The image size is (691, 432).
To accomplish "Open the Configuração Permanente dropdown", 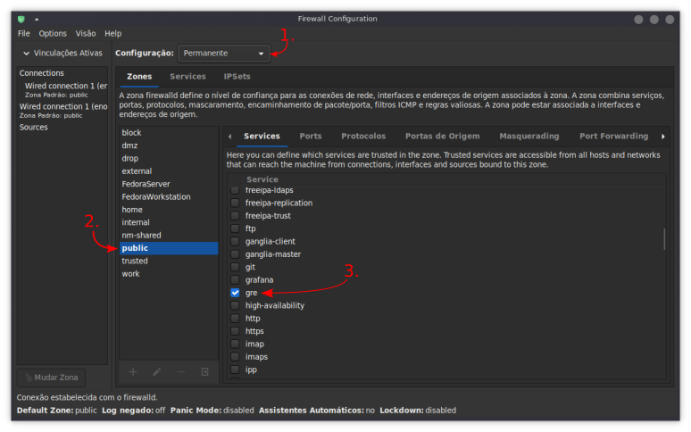I will [224, 54].
